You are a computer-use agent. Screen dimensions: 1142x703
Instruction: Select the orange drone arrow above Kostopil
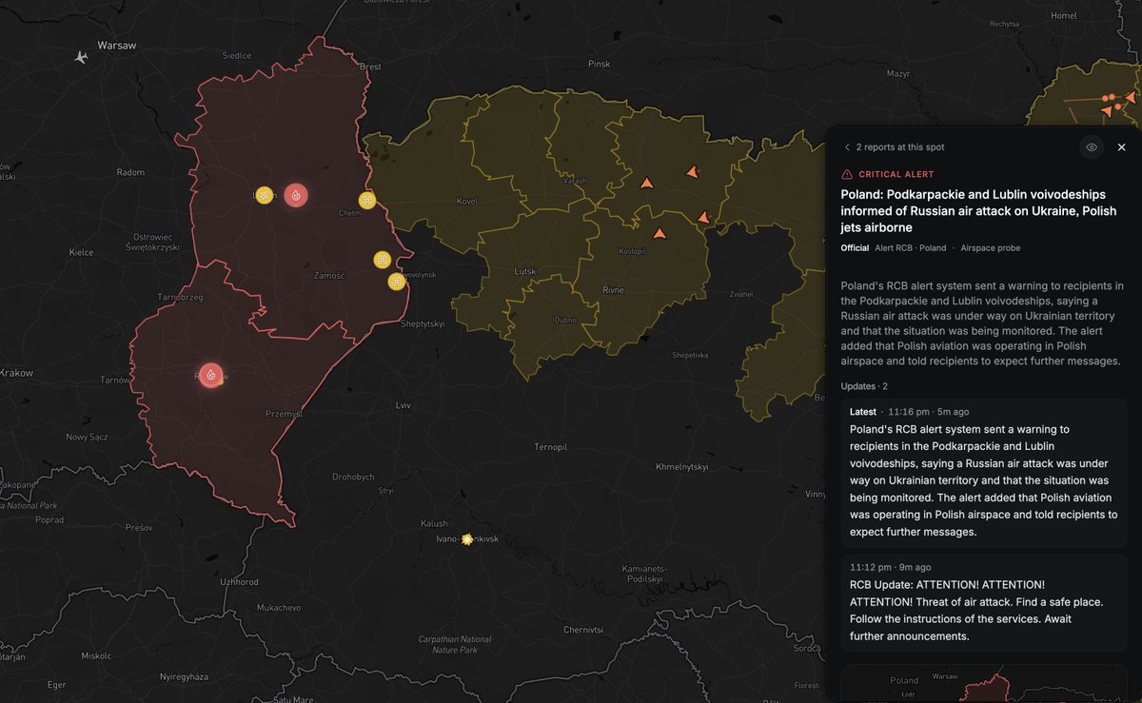click(x=659, y=232)
